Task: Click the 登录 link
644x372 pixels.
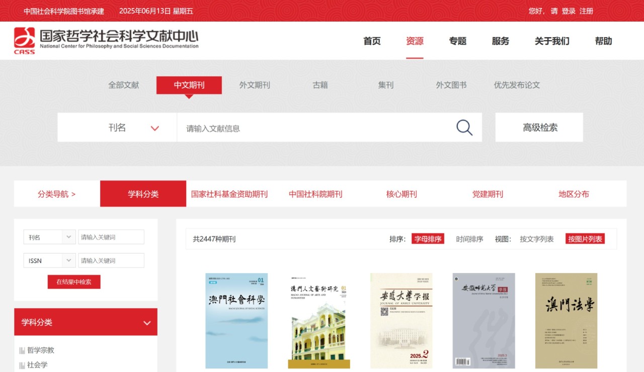Action: point(569,11)
